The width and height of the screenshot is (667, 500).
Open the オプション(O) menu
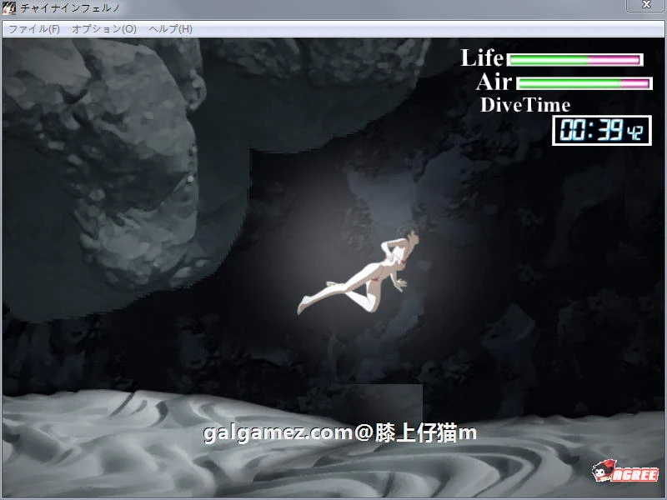click(103, 29)
